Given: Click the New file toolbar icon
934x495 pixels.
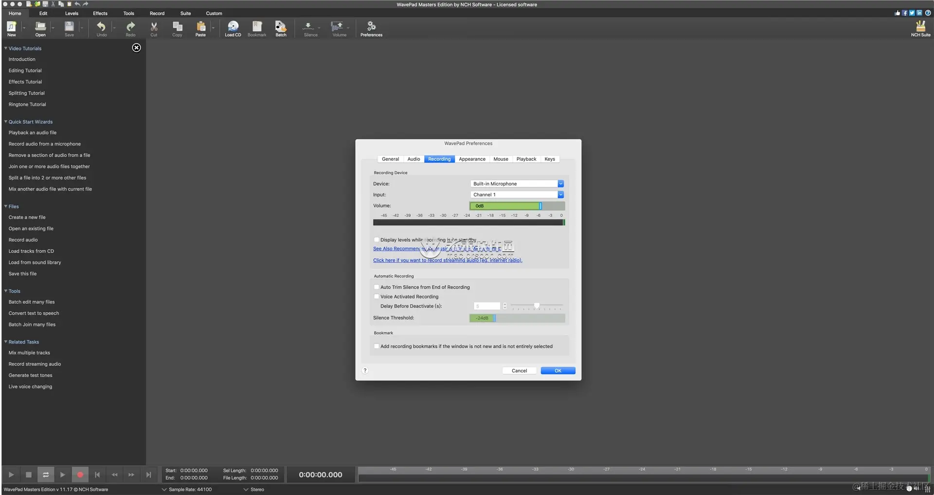Looking at the screenshot, I should [12, 28].
